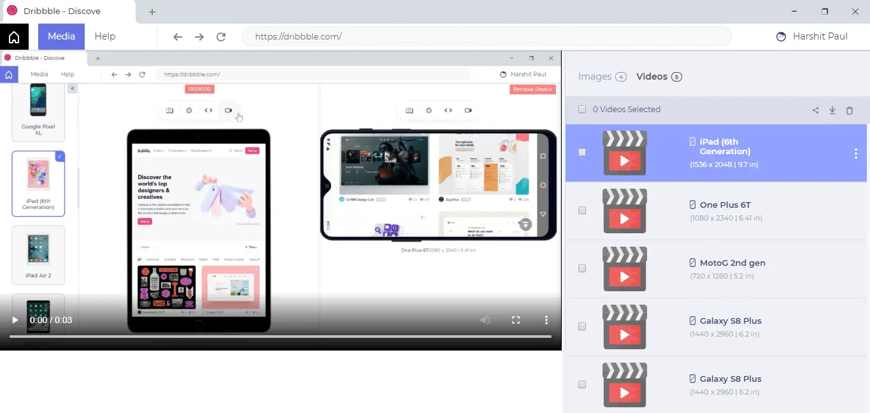The image size is (870, 413).
Task: Delete the selected videos
Action: click(850, 110)
